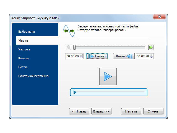Close the Конвертировать музыку в MP3 window
The height and width of the screenshot is (133, 177).
point(159,17)
